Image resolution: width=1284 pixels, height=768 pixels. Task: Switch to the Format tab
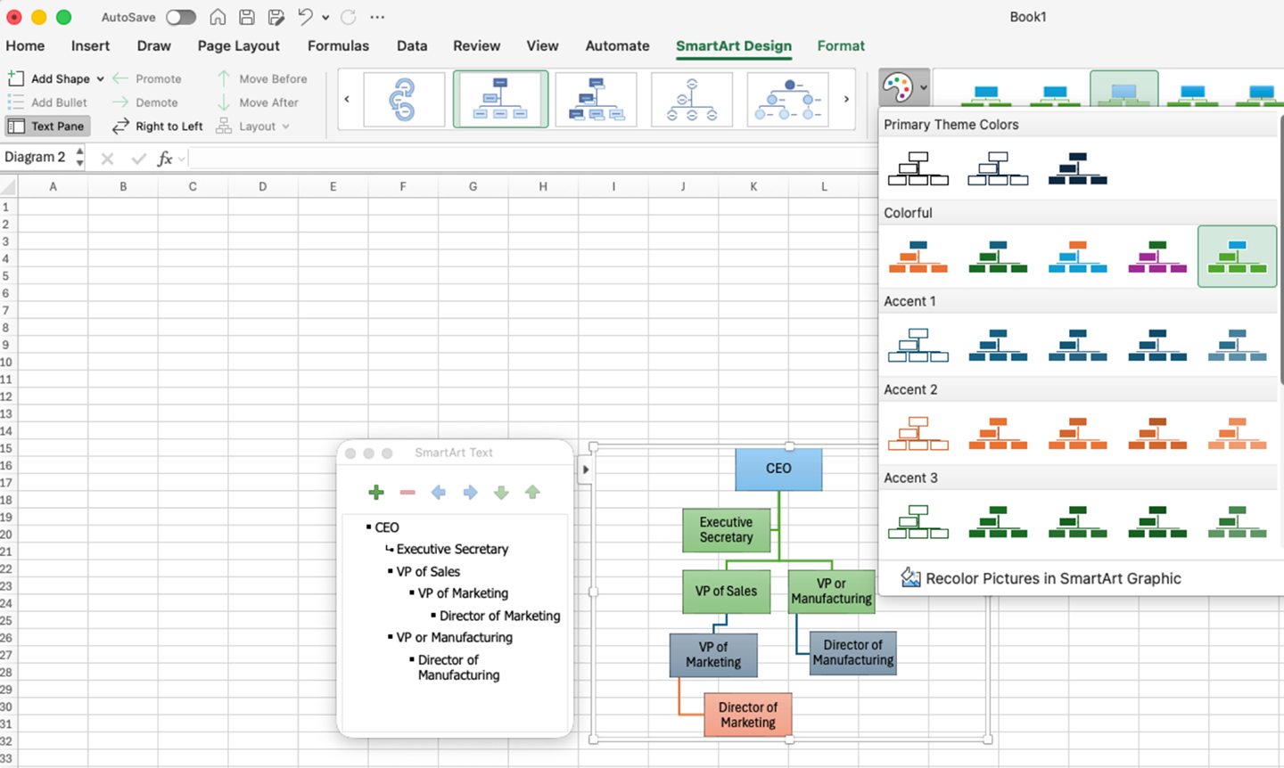tap(841, 45)
